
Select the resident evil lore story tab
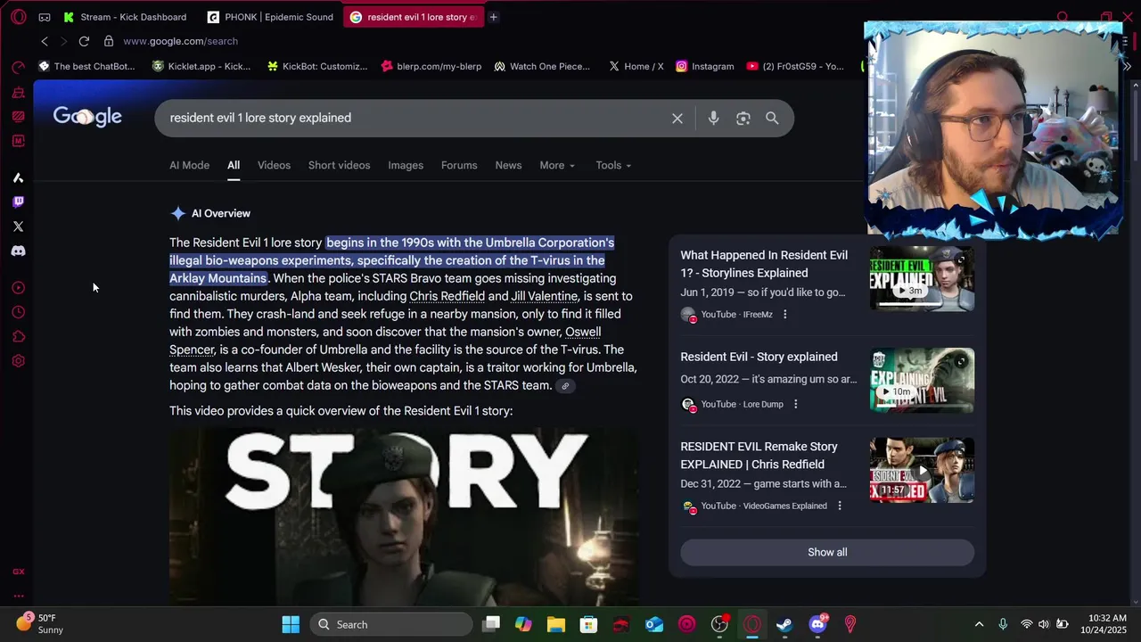[414, 17]
